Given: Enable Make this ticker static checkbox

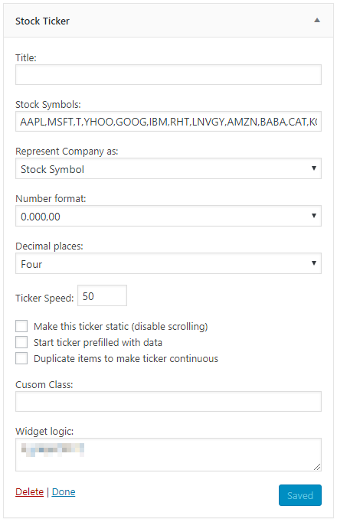Looking at the screenshot, I should point(21,326).
